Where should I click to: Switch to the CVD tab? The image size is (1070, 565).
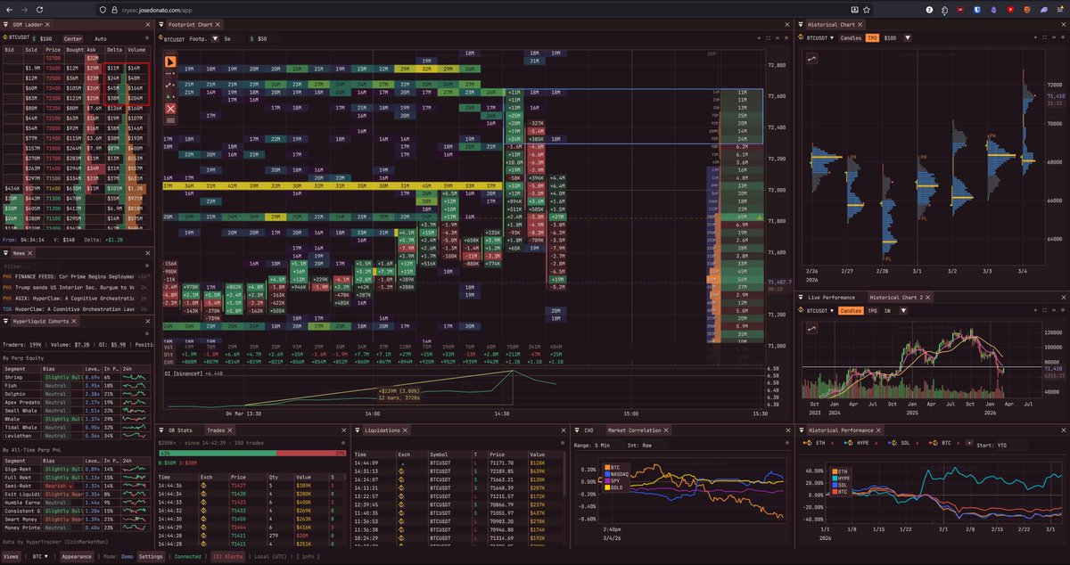589,430
